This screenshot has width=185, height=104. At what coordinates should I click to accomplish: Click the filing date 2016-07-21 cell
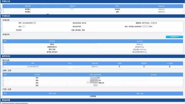tap(95, 67)
